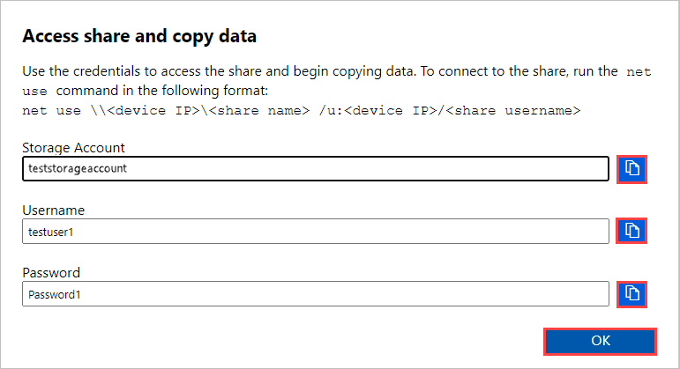The height and width of the screenshot is (369, 680).
Task: Focus the Storage Account text field
Action: [315, 168]
